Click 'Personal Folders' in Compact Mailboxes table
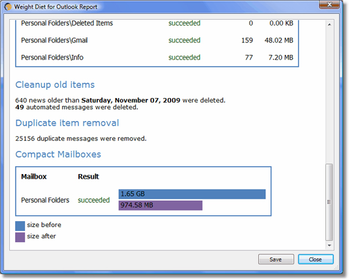This screenshot has width=349, height=280. (x=45, y=200)
